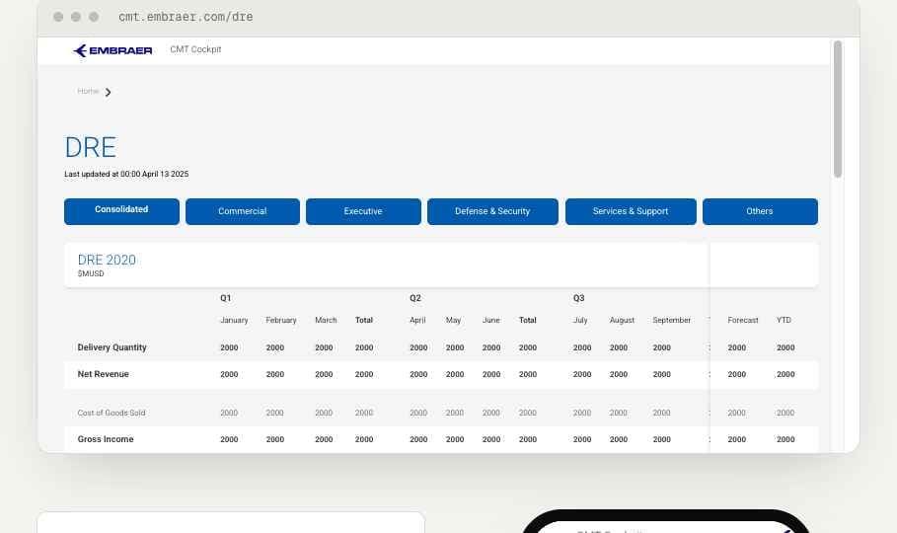Click the Gross Income Q1 Total value

coord(364,439)
